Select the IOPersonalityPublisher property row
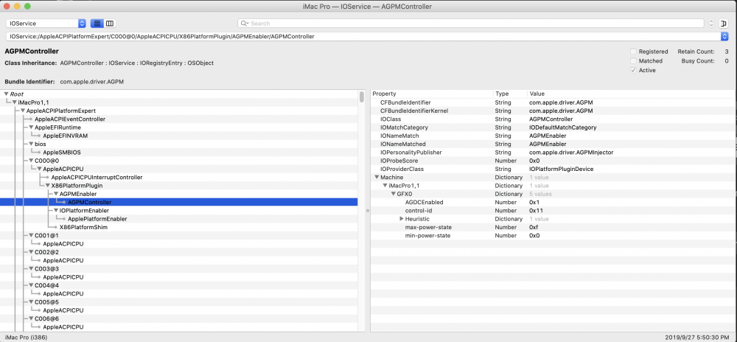This screenshot has height=342, width=737. (553, 153)
